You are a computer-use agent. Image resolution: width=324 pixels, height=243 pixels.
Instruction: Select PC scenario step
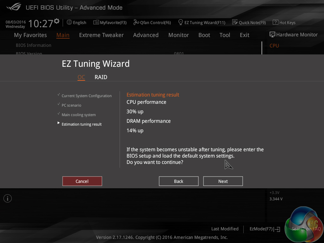click(72, 105)
